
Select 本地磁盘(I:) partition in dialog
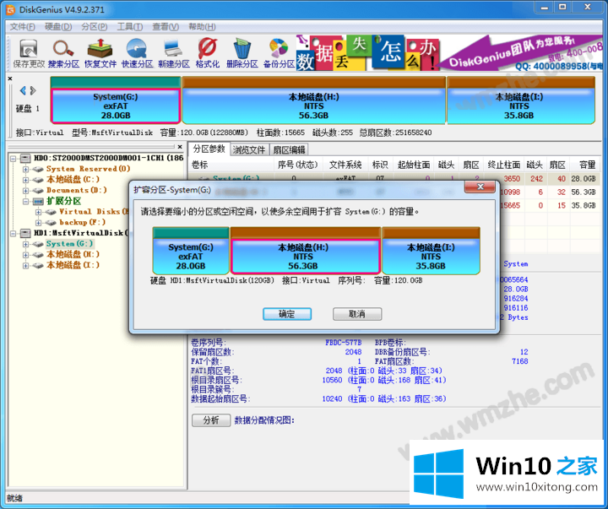coord(431,251)
